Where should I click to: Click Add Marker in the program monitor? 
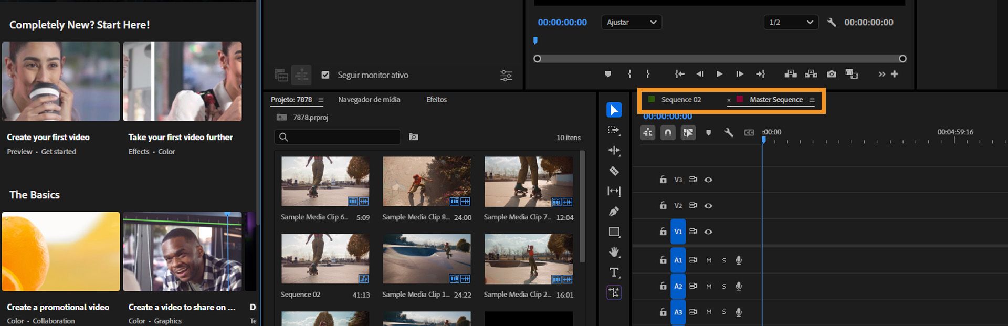click(608, 74)
